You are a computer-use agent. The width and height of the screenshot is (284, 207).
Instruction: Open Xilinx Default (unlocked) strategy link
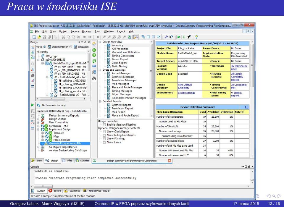click(185, 86)
